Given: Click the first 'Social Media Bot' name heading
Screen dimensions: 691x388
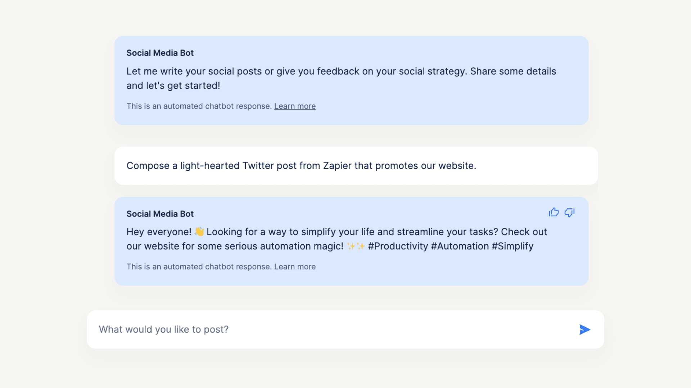Looking at the screenshot, I should click(x=160, y=53).
